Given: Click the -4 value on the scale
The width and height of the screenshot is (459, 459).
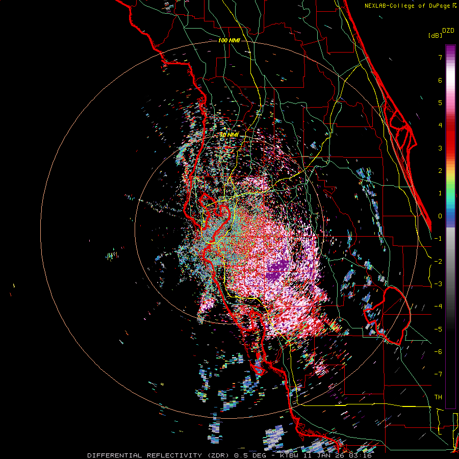Looking at the screenshot, I should tap(438, 307).
